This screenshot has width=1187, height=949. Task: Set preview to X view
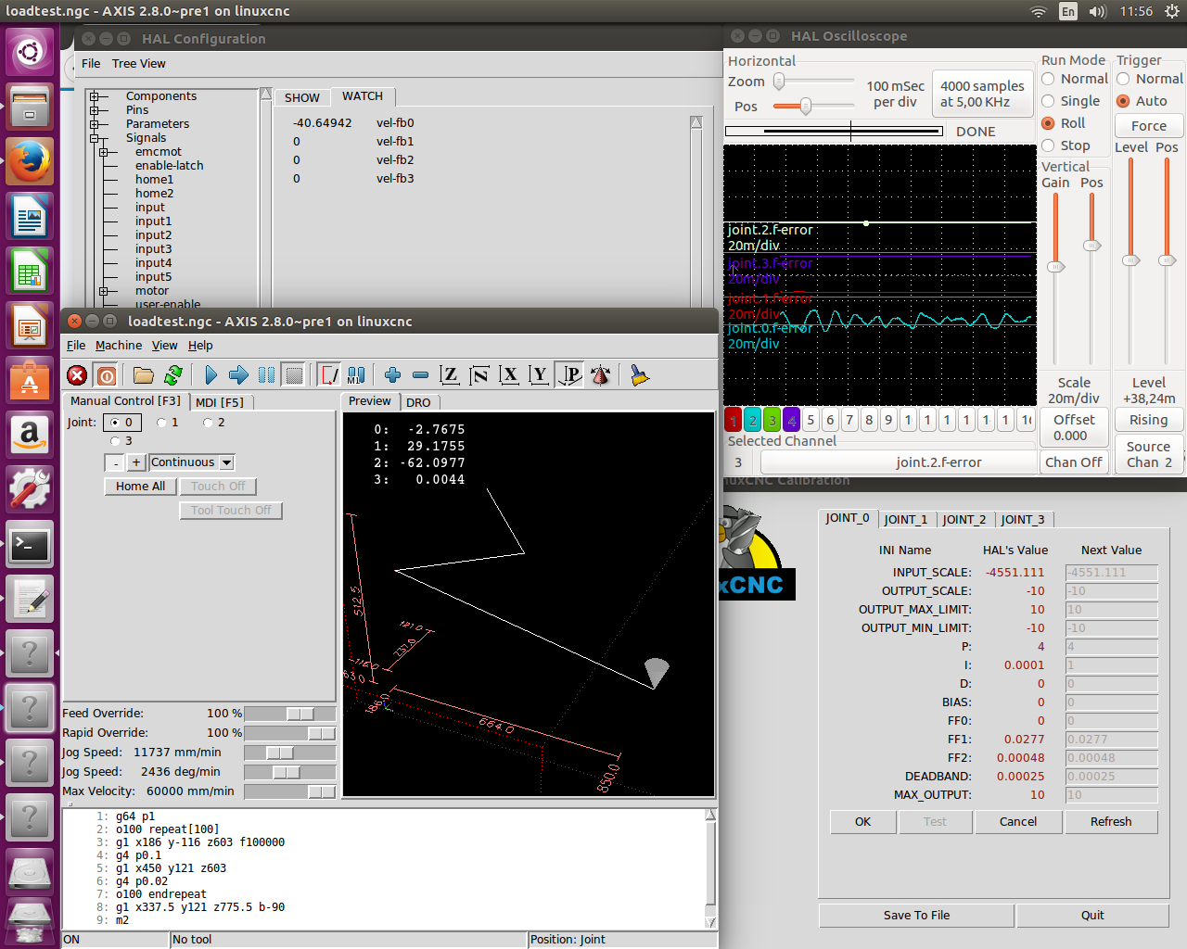509,374
